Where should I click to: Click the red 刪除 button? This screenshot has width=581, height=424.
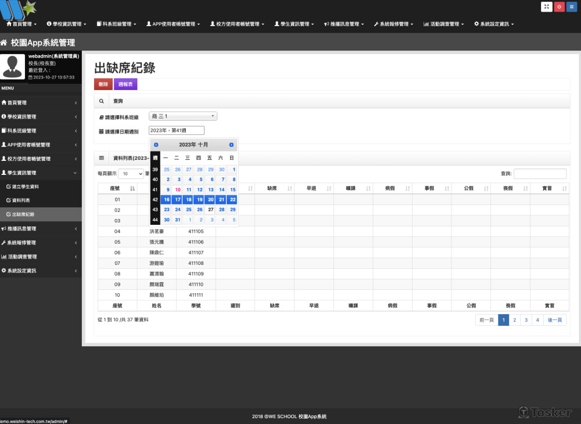(103, 84)
